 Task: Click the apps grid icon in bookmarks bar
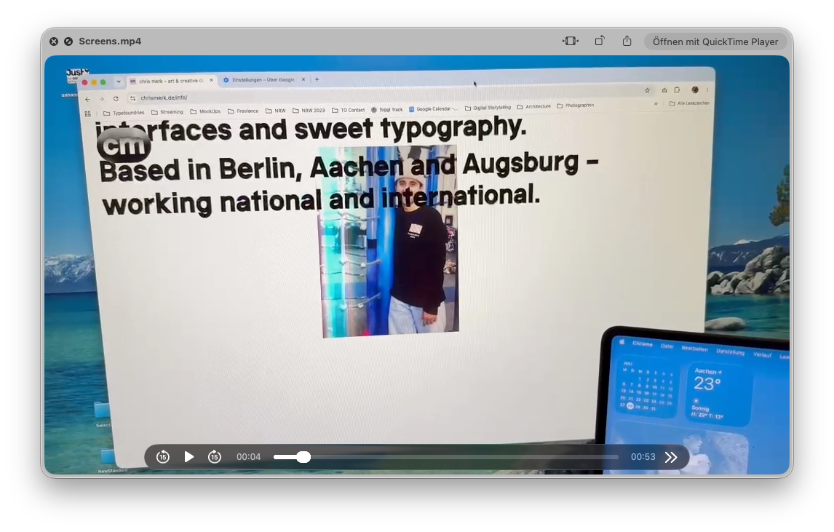click(88, 114)
